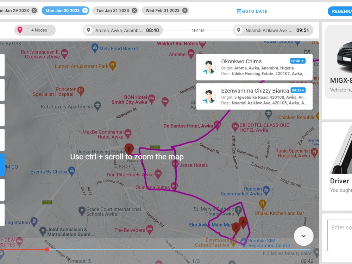Open Okonkwo Chima passenger card
The image size is (352, 264).
coord(254,67)
